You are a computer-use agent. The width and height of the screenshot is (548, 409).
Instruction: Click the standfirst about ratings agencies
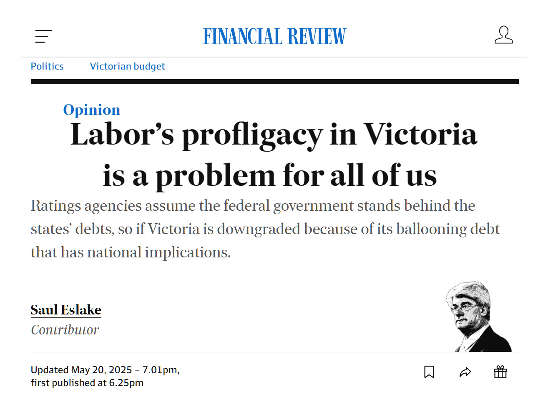click(265, 229)
